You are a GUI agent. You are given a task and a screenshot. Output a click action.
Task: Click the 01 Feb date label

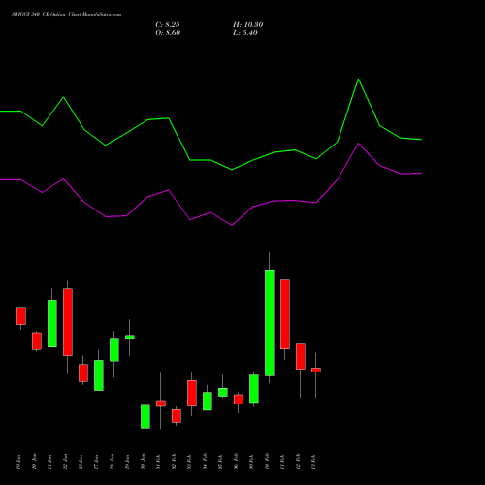tap(158, 462)
